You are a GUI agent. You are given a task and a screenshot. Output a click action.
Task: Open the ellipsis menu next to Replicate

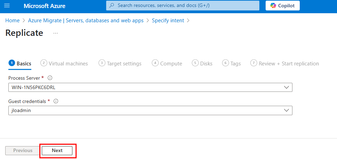tap(55, 33)
